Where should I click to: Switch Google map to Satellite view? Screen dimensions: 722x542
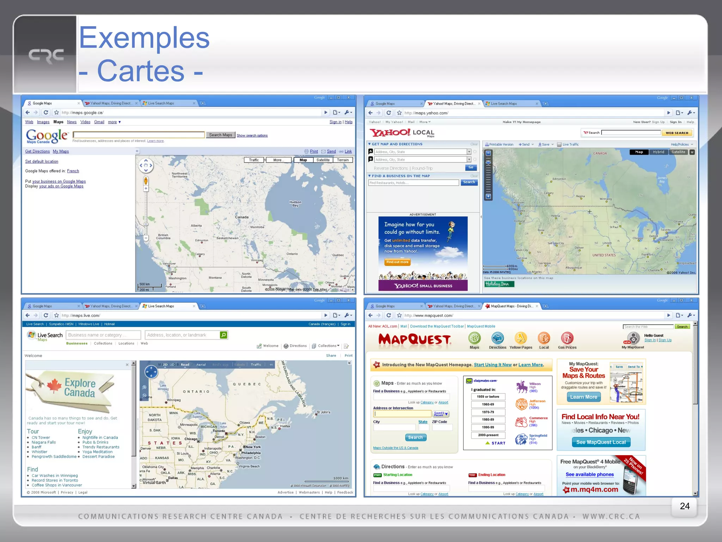[x=323, y=160]
